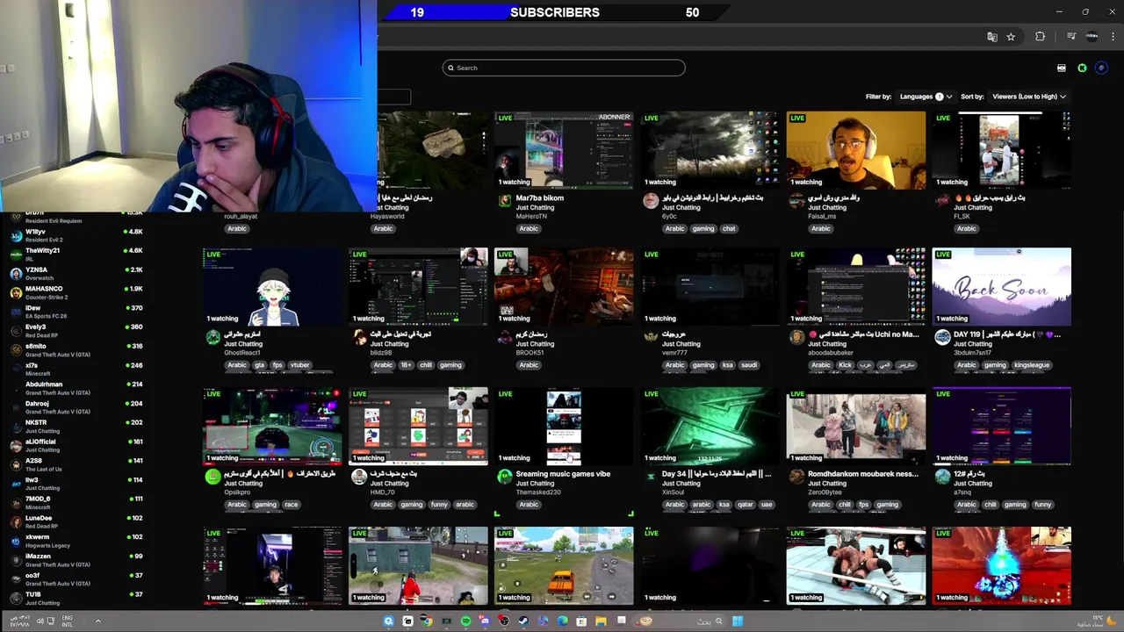Open the 'Back Soon' stream thumbnail

[1002, 286]
